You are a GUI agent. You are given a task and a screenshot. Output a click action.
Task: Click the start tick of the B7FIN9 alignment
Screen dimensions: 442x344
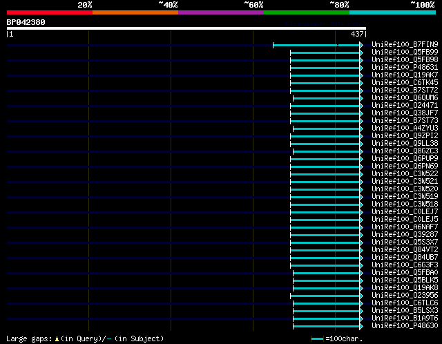(273, 45)
